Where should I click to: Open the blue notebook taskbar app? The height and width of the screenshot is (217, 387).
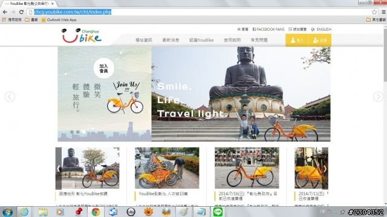(x=201, y=212)
